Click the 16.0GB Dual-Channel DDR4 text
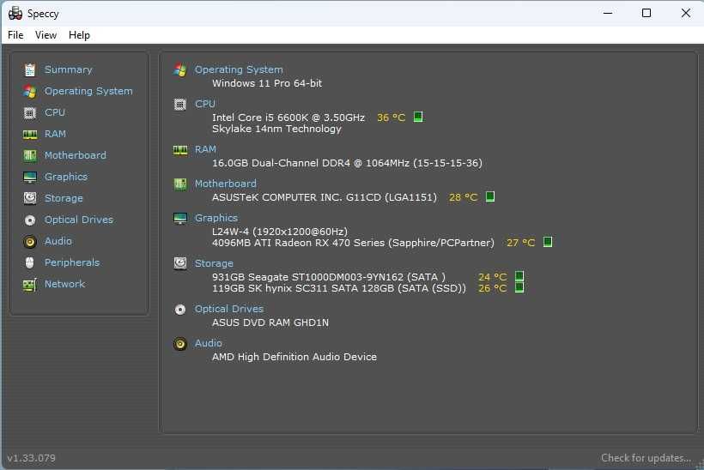The width and height of the screenshot is (704, 470). click(x=347, y=163)
